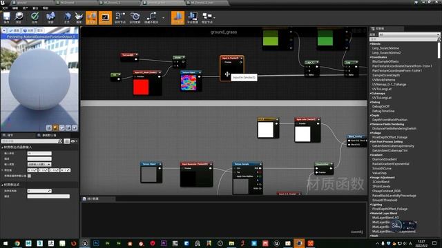
Task: Click the Windows Start button on the taskbar
Action: tap(6, 243)
